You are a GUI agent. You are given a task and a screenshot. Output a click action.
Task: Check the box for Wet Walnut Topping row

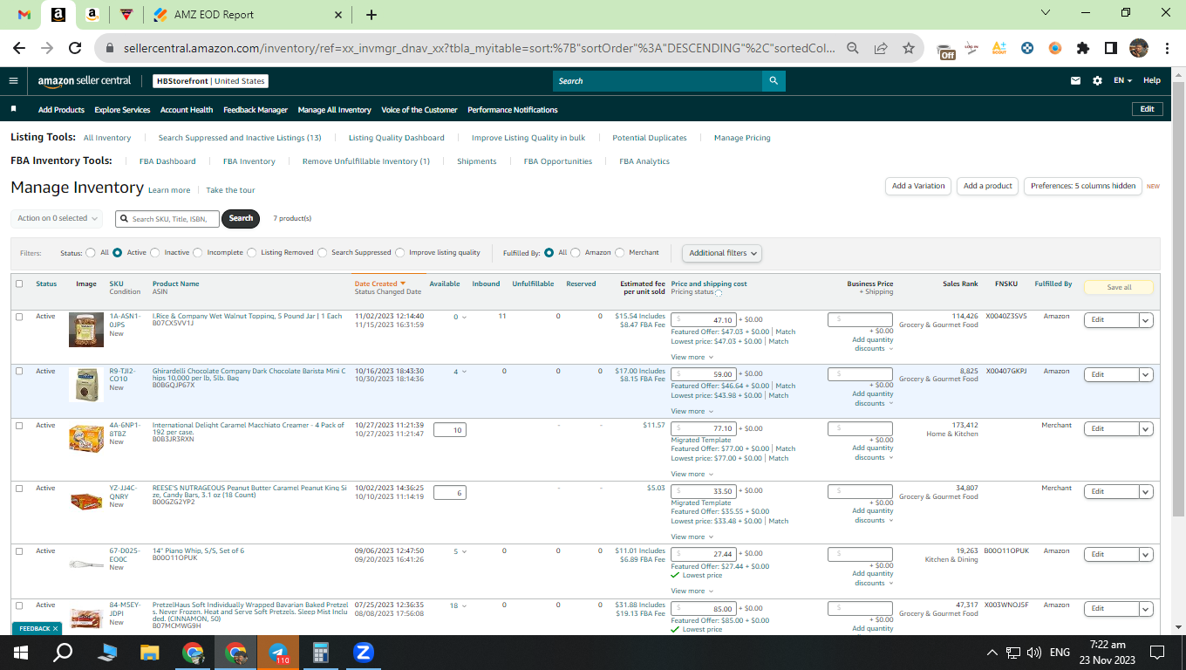[x=19, y=317]
